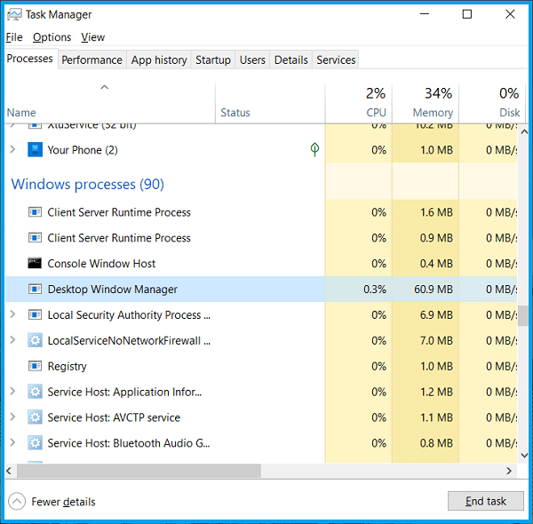The image size is (533, 524).
Task: Expand the LocalServiceNoNetworkFirewall row
Action: point(12,340)
